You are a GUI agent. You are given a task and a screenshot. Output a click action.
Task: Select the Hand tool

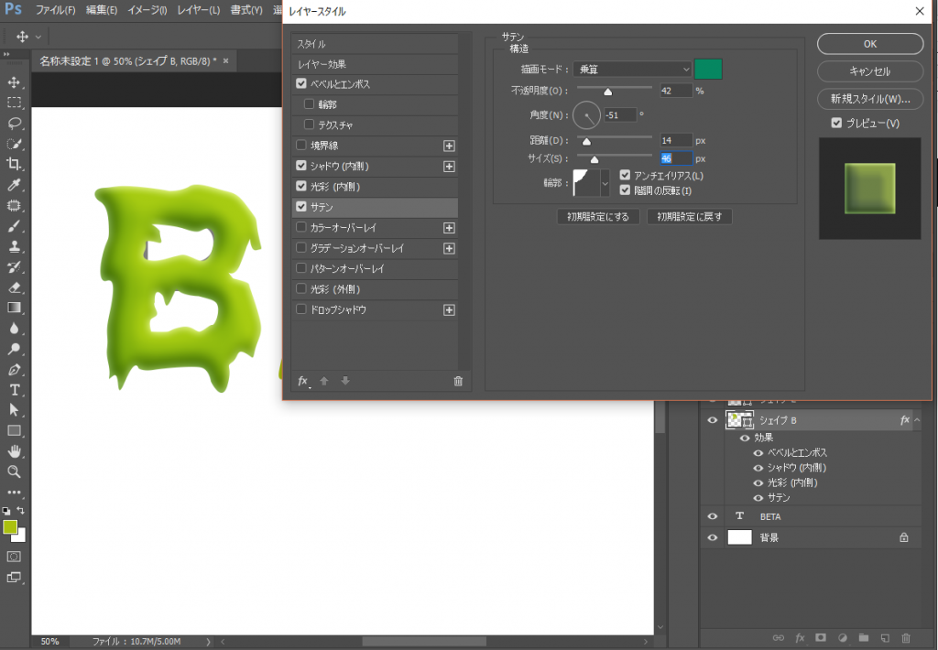click(15, 451)
